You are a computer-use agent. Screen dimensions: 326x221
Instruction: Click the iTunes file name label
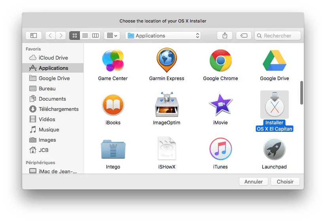221,167
